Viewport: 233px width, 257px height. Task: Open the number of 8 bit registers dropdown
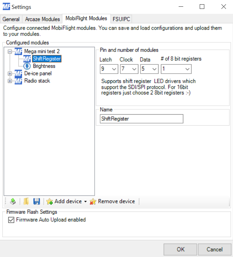tap(176, 69)
